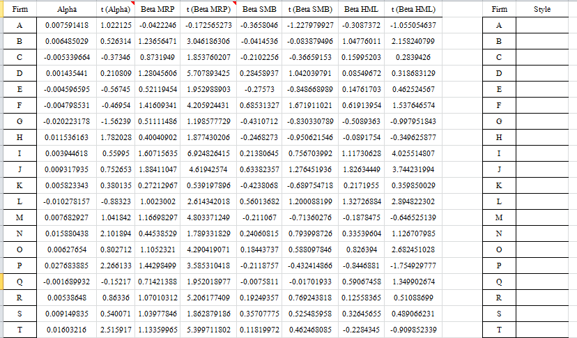
Task: Click t (Alpha) value 0.540071
Action: click(x=116, y=314)
